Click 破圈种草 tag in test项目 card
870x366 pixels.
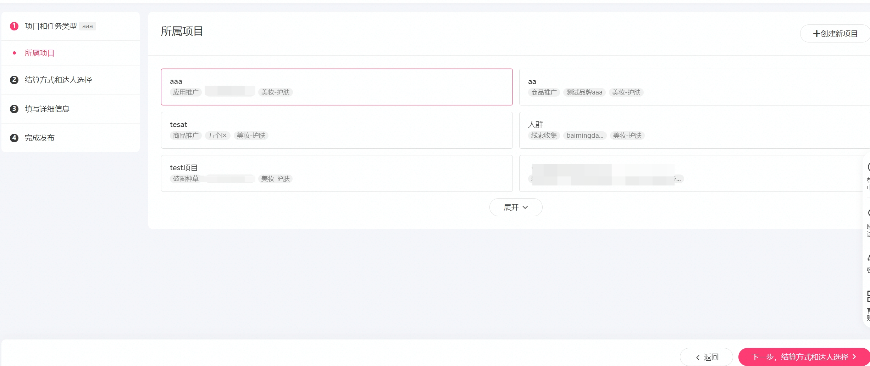[186, 179]
